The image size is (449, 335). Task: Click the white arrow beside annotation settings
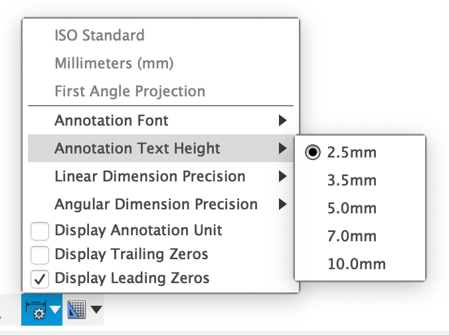point(55,310)
